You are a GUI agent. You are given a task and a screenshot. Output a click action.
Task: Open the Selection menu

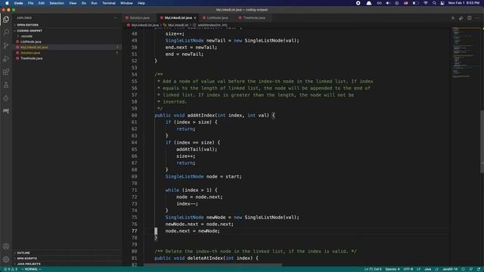pyautogui.click(x=57, y=3)
